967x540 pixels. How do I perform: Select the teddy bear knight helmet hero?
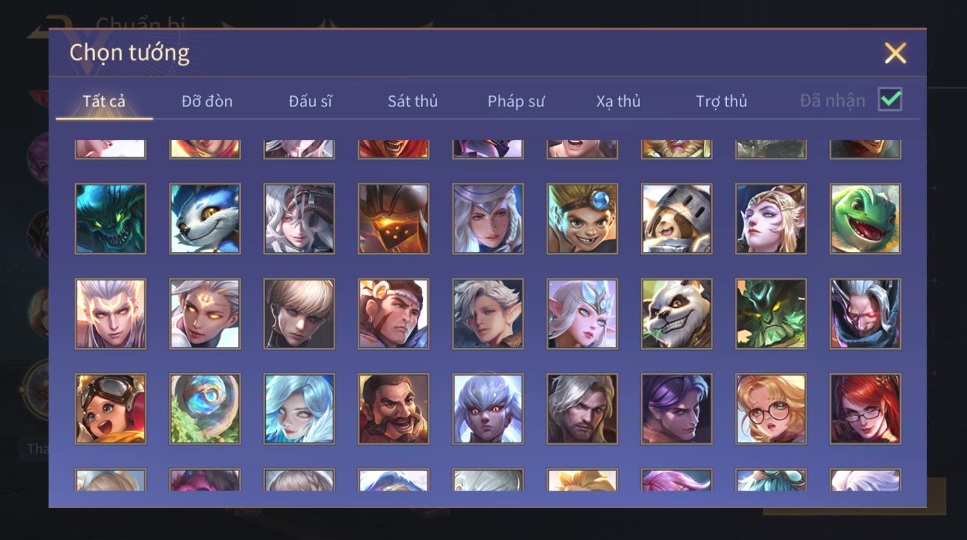tap(676, 219)
